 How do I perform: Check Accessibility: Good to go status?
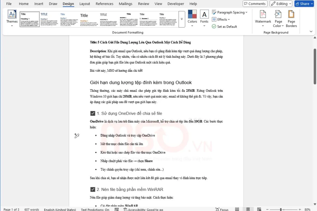pos(143,209)
